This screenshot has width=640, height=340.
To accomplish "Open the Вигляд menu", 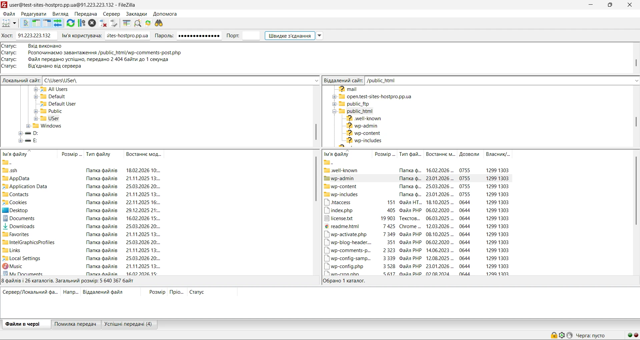I will point(60,14).
